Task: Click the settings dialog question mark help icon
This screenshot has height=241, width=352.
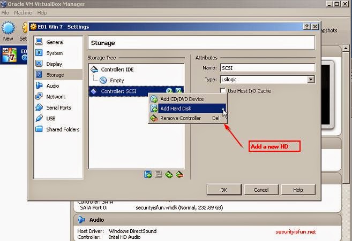Action: (x=307, y=27)
